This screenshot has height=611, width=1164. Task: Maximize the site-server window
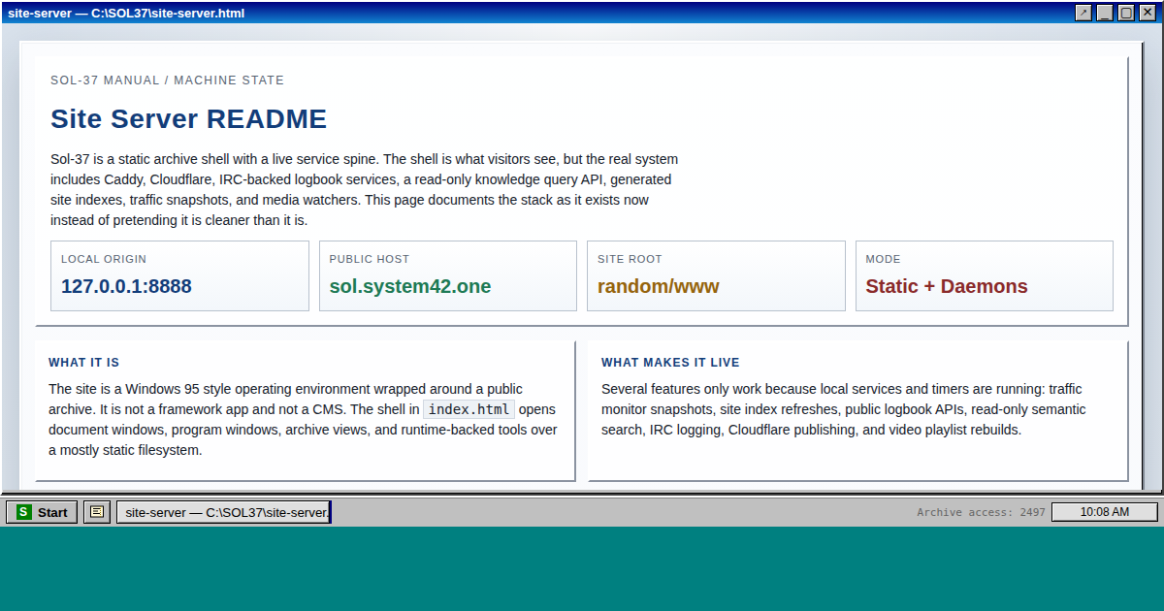(x=1126, y=13)
